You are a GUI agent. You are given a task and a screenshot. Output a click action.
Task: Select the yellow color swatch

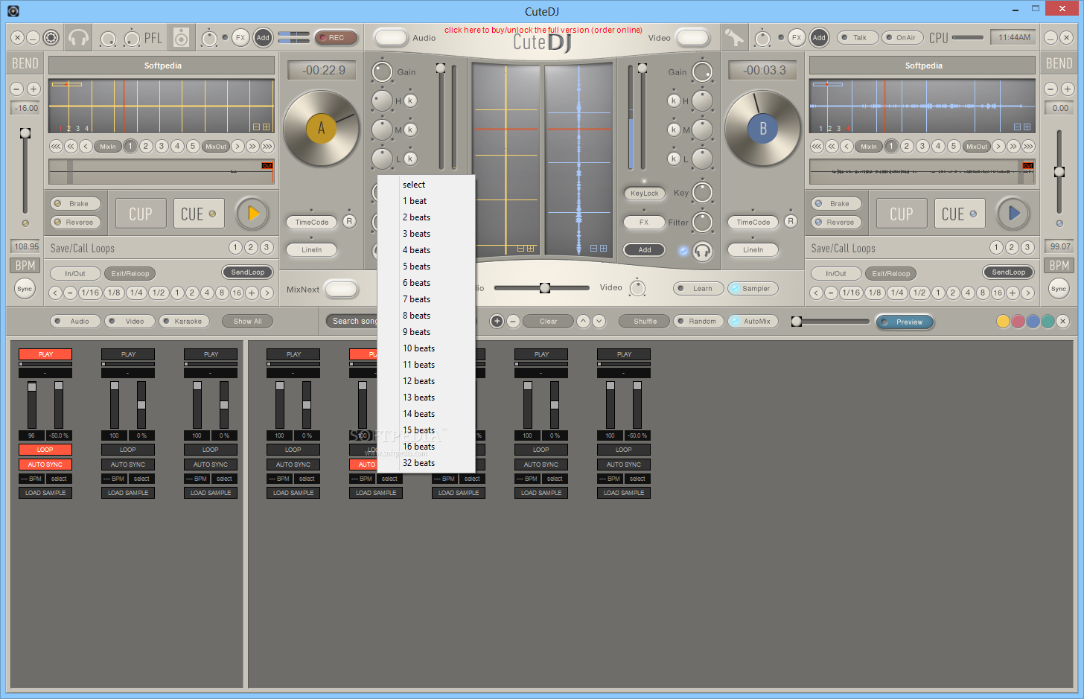[x=1003, y=321]
